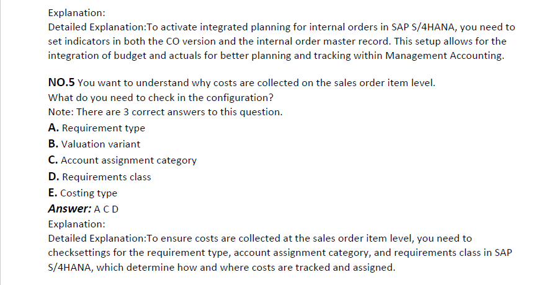Select answer option D. Requirements class
This screenshot has height=285, width=534.
tap(99, 177)
